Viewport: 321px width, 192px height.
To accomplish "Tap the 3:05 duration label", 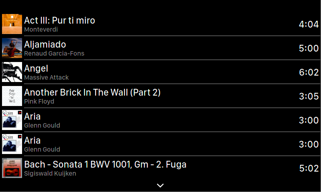I will [x=309, y=96].
